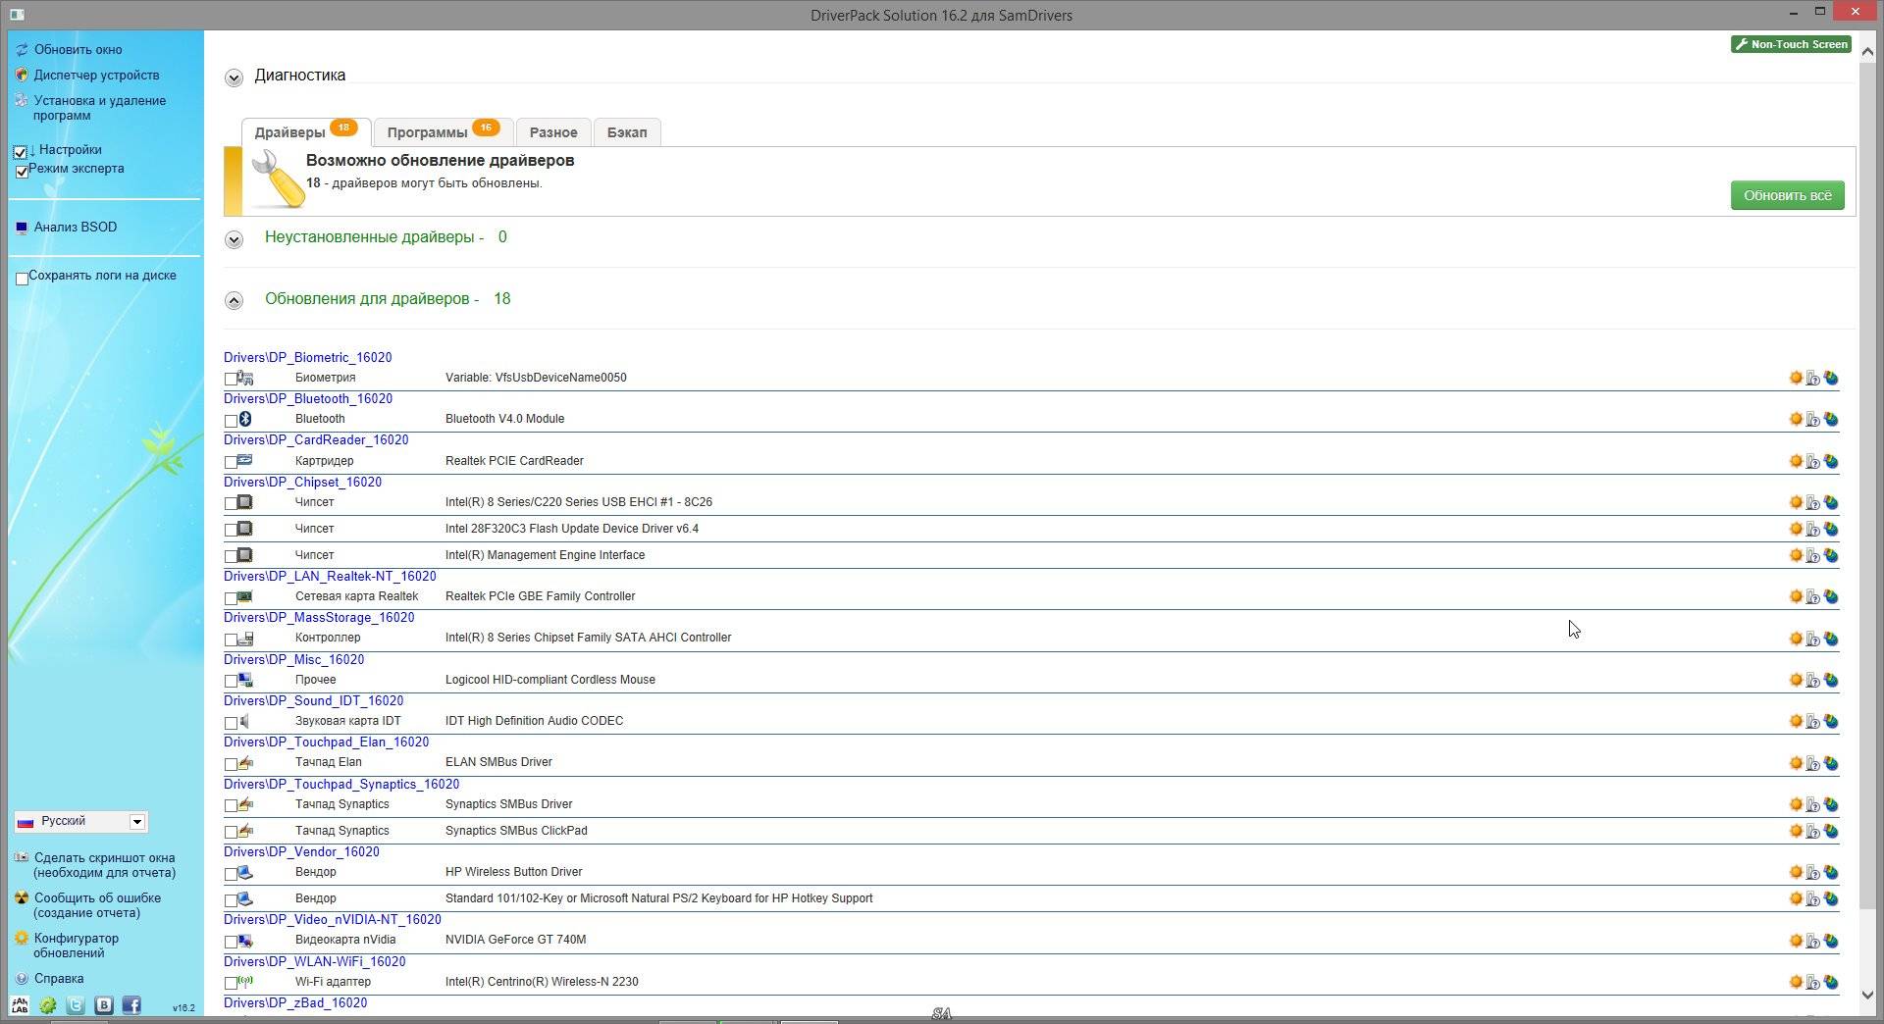This screenshot has height=1024, width=1884.
Task: Disable Режим эксперта checkbox
Action: click(23, 172)
